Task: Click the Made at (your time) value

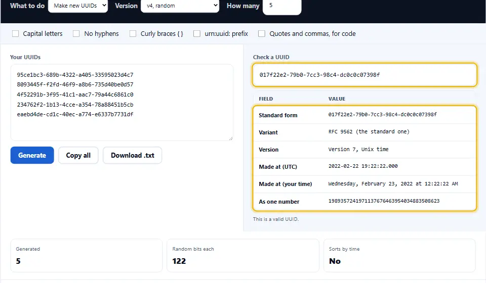Action: pyautogui.click(x=393, y=184)
